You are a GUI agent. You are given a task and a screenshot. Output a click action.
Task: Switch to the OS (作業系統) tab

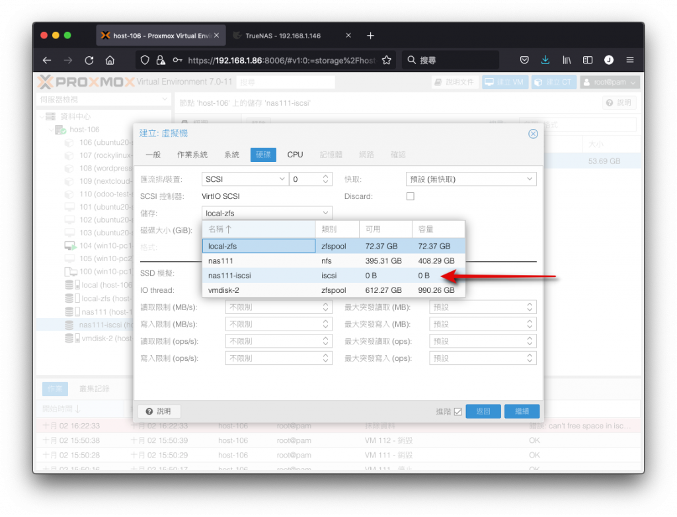pos(192,155)
